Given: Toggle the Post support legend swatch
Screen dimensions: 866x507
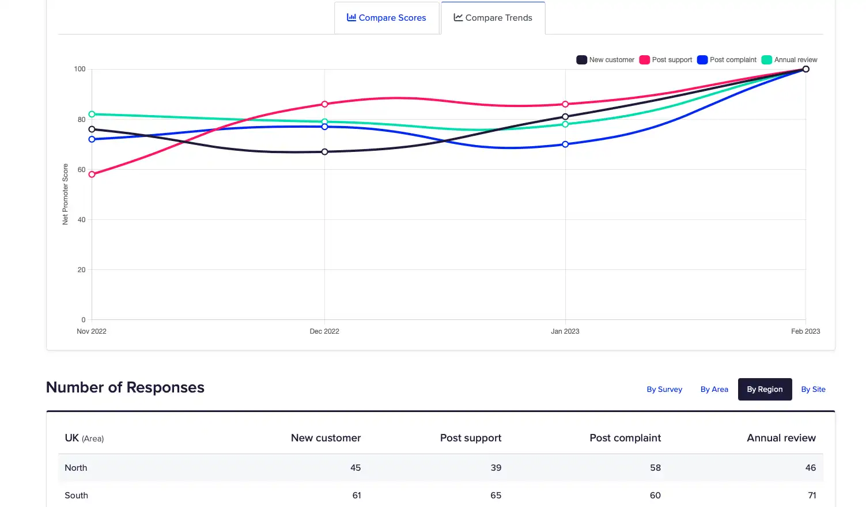Looking at the screenshot, I should pyautogui.click(x=644, y=60).
